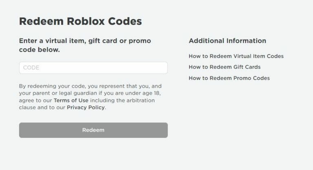Open How to Redeem Gift Cards

[225, 67]
